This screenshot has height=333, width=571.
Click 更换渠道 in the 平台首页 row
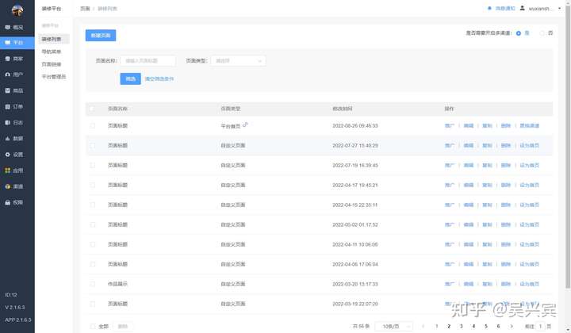530,125
